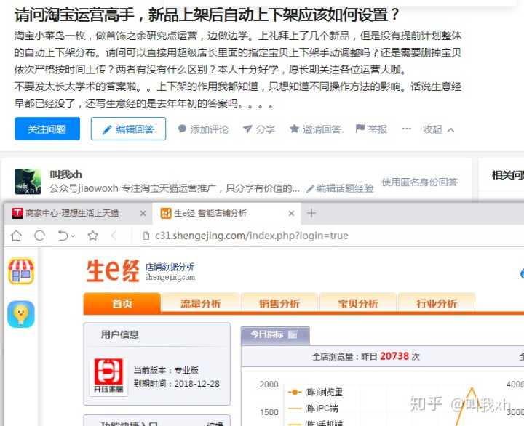
Task: Select the 销售分析 tab
Action: (279, 304)
